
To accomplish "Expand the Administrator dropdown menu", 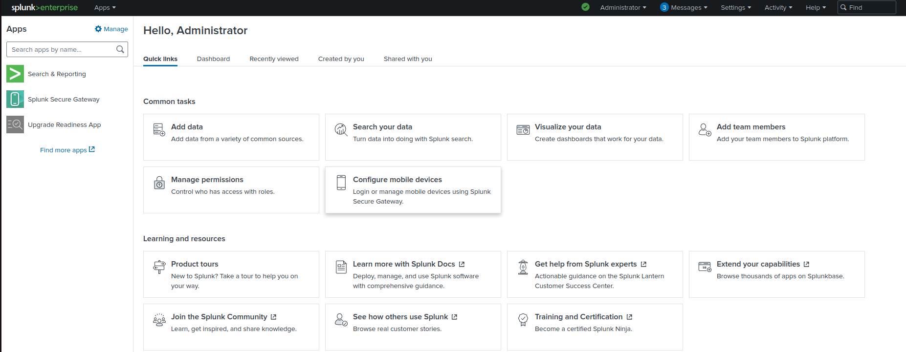I will click(x=623, y=7).
